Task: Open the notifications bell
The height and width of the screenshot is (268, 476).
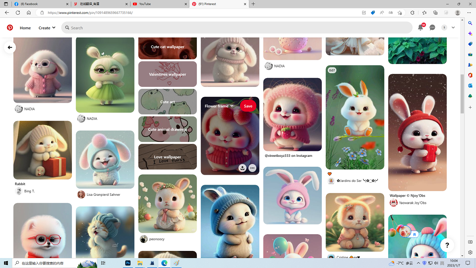Action: coord(420,28)
